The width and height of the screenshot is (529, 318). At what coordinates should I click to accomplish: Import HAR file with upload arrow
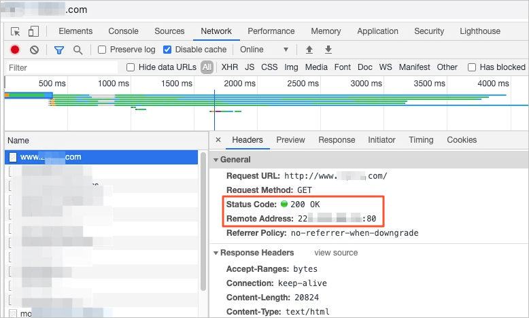click(x=309, y=50)
